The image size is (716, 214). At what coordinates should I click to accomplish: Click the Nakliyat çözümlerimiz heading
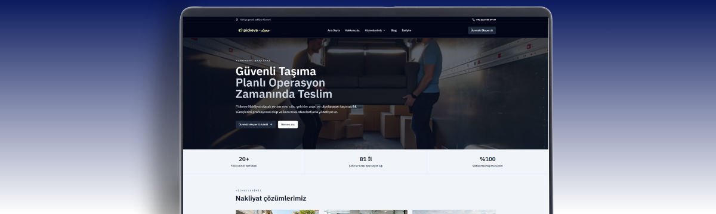271,199
